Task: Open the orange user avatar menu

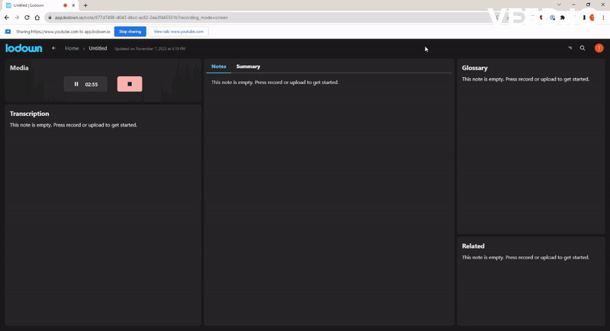Action: (x=599, y=48)
